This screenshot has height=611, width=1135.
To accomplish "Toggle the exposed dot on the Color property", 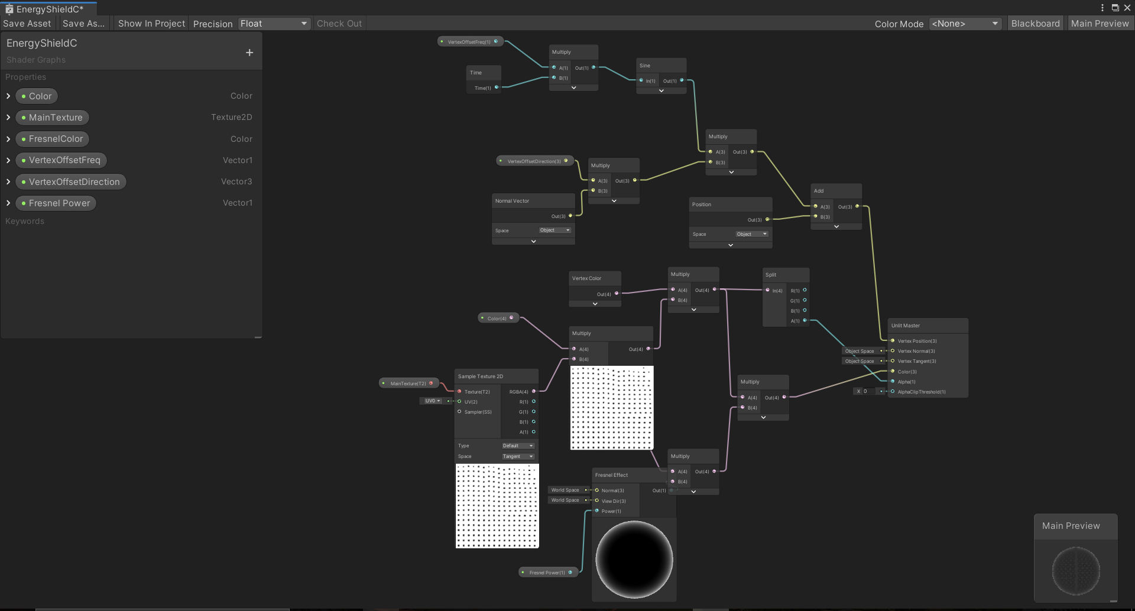I will (24, 96).
